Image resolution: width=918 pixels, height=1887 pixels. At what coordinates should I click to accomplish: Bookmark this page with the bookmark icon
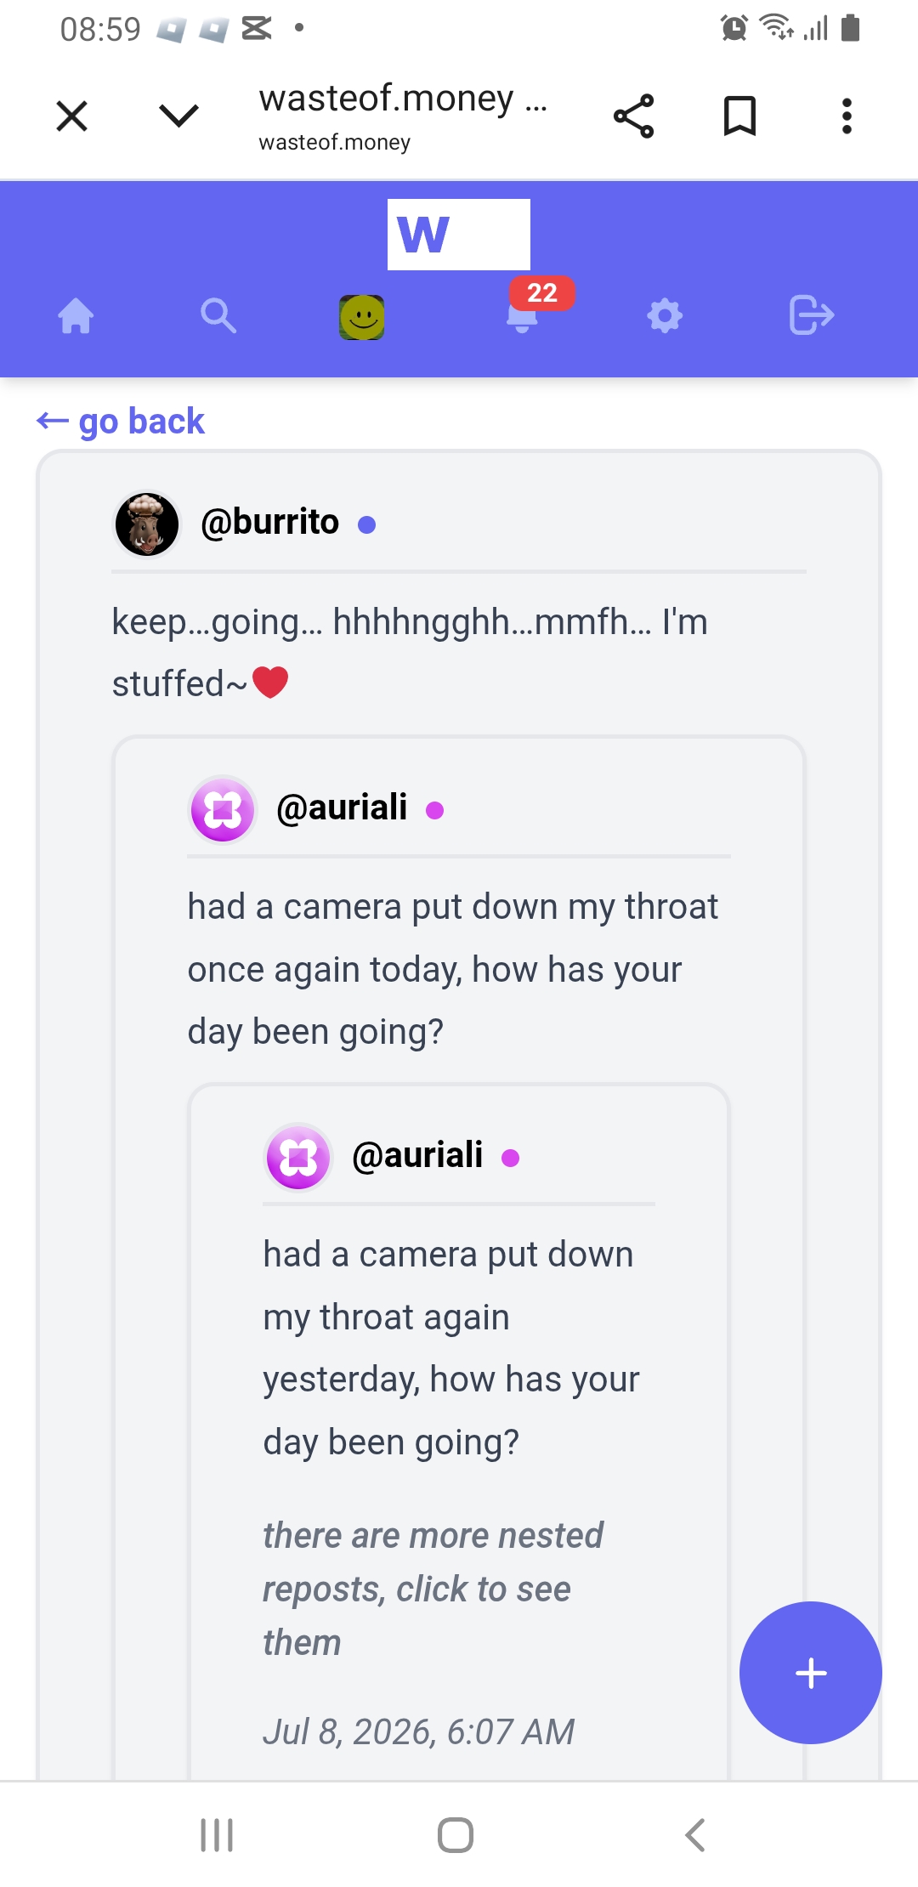click(739, 116)
